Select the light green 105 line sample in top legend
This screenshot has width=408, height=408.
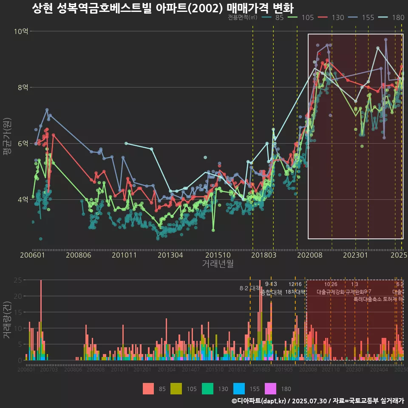pyautogui.click(x=292, y=17)
